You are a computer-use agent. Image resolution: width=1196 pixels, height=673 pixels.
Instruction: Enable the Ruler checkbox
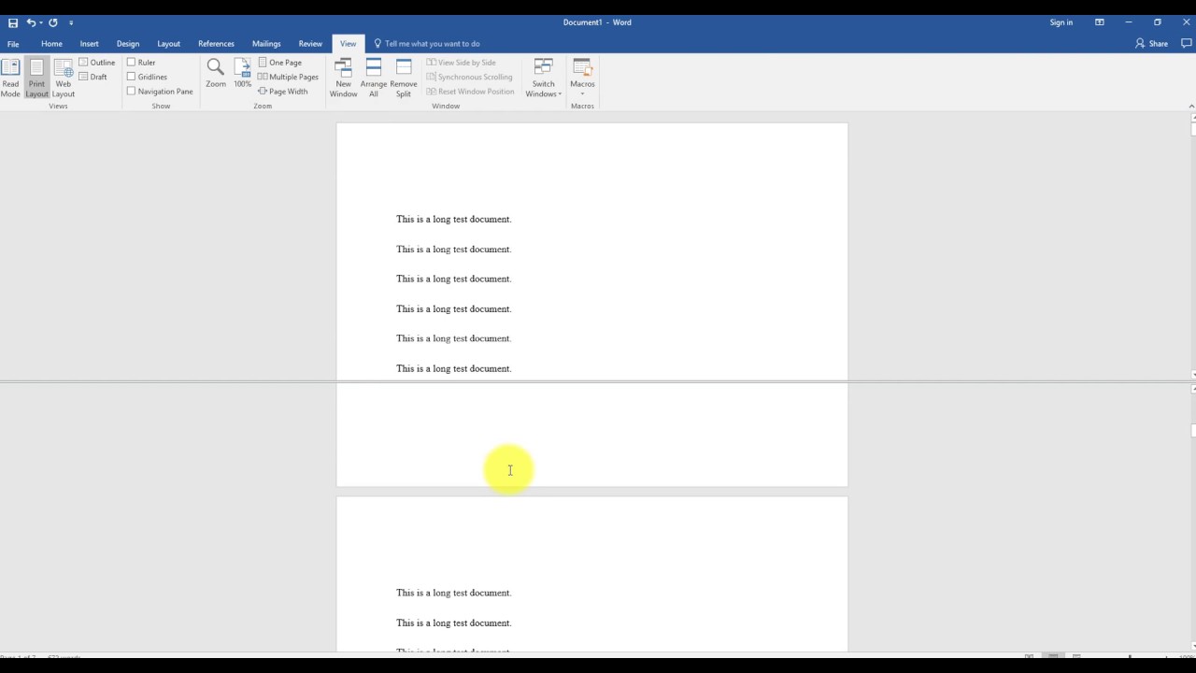coord(132,63)
